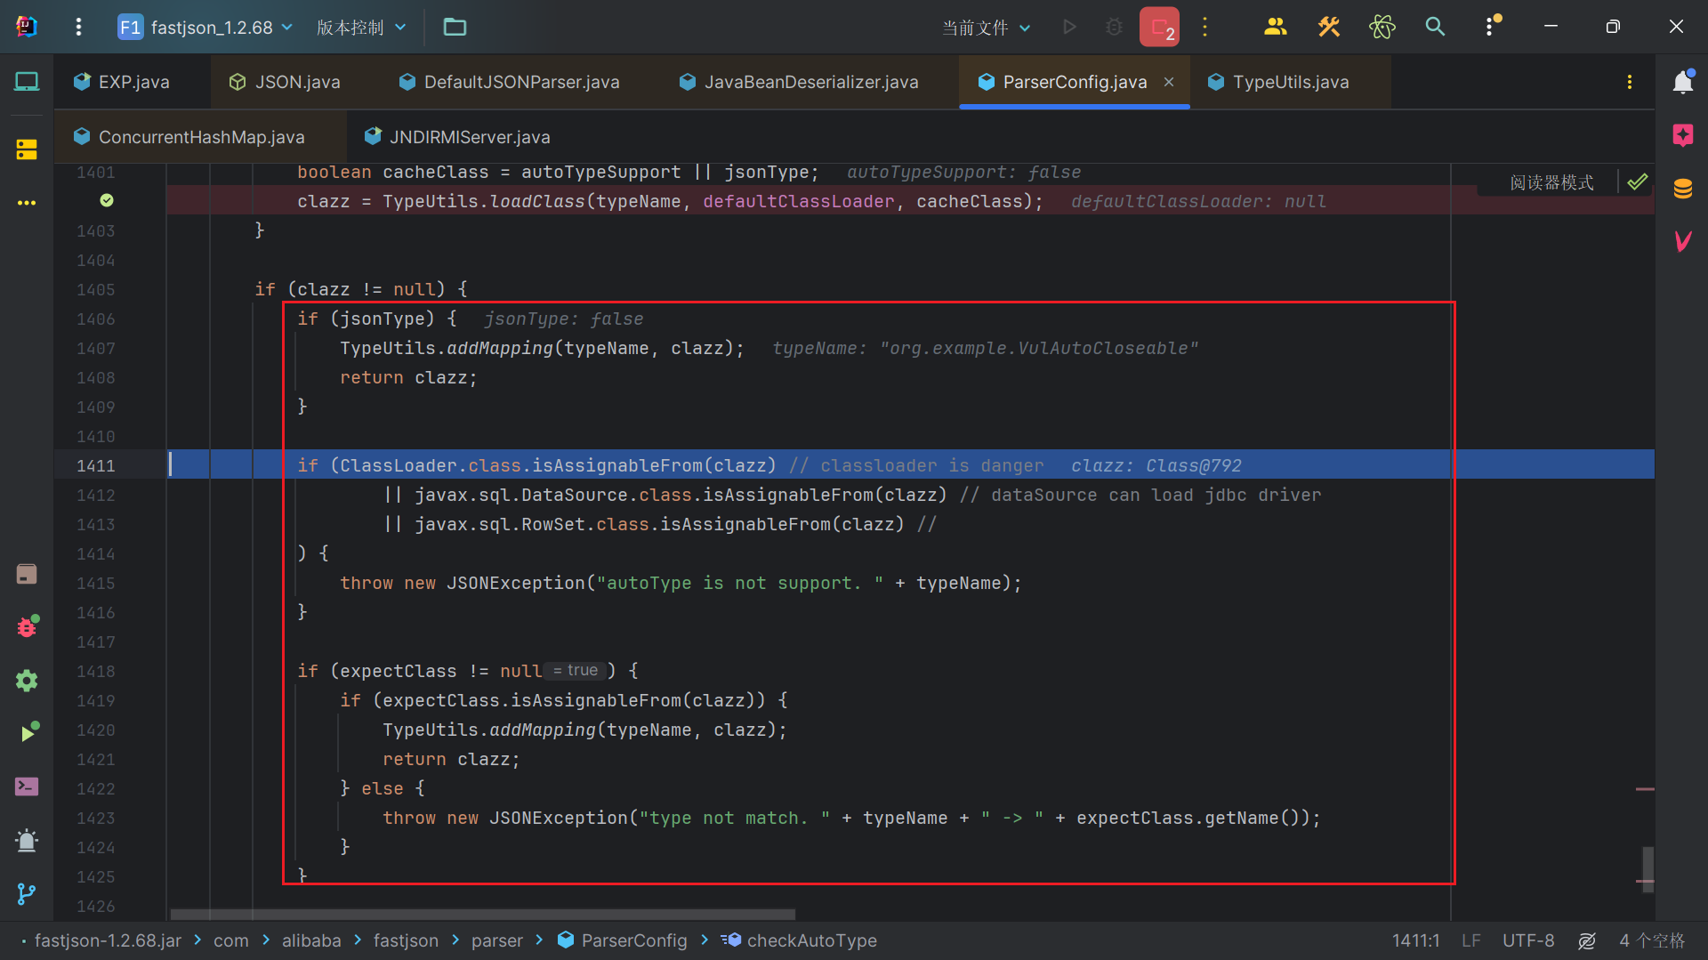Open the Structure tool window icon
This screenshot has height=960, width=1708.
[x=27, y=149]
